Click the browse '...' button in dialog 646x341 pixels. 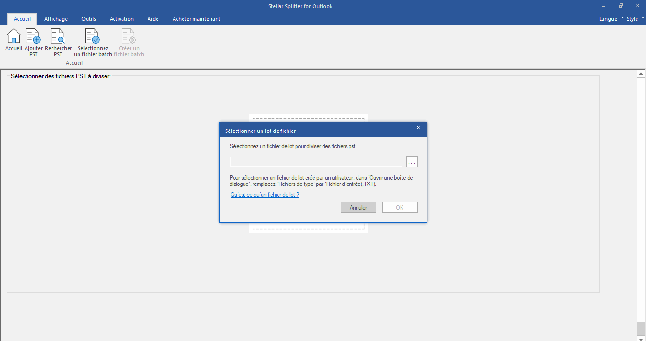click(x=412, y=162)
